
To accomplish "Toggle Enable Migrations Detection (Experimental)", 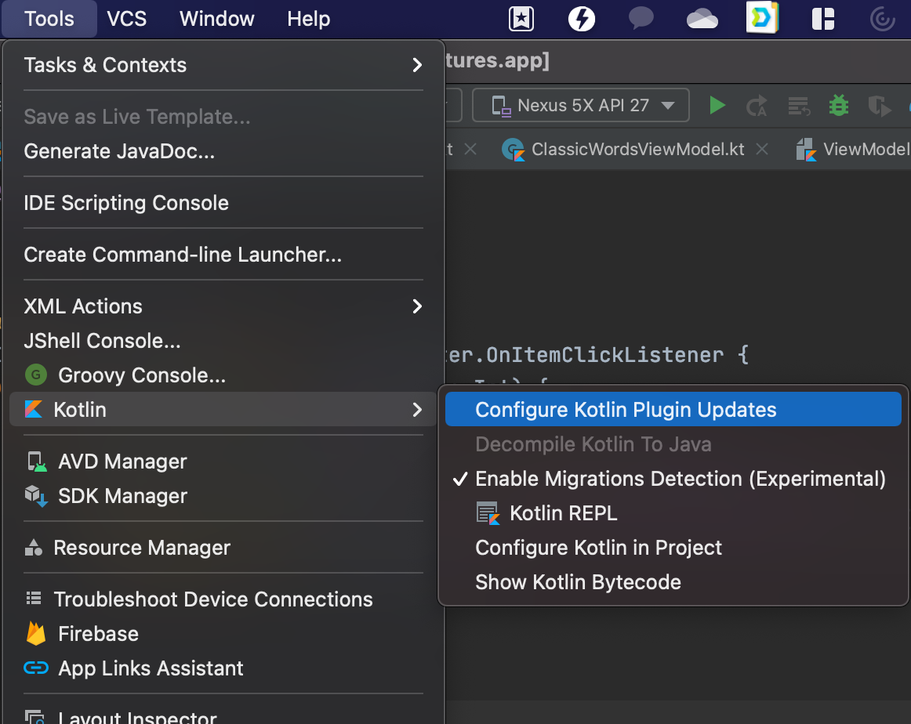I will tap(680, 479).
